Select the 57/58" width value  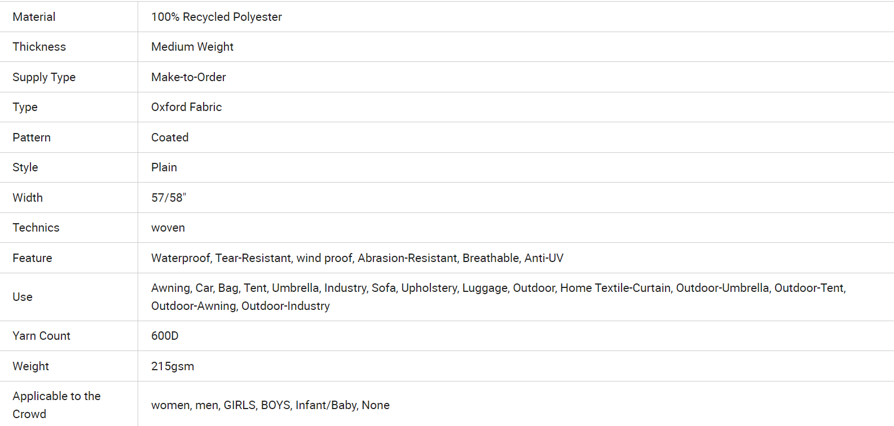tap(169, 198)
